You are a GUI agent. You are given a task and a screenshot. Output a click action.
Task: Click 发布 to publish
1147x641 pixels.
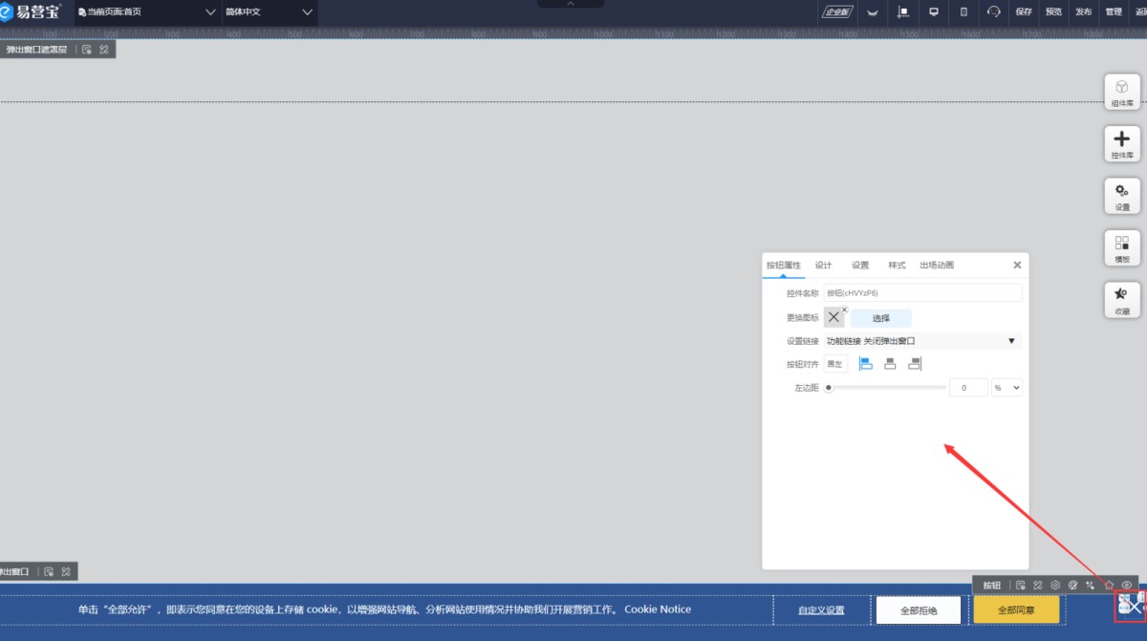(1083, 12)
